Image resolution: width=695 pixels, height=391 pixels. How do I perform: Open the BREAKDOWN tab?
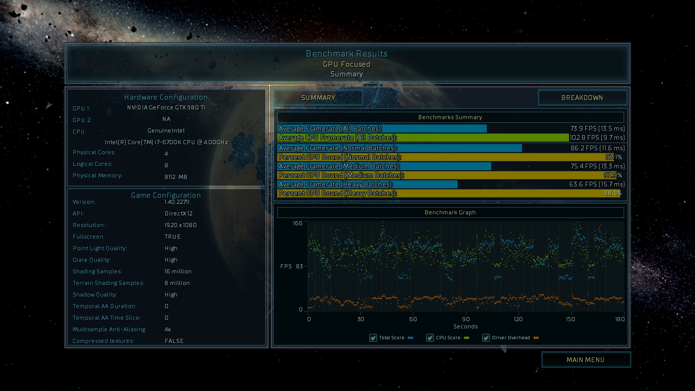point(582,98)
